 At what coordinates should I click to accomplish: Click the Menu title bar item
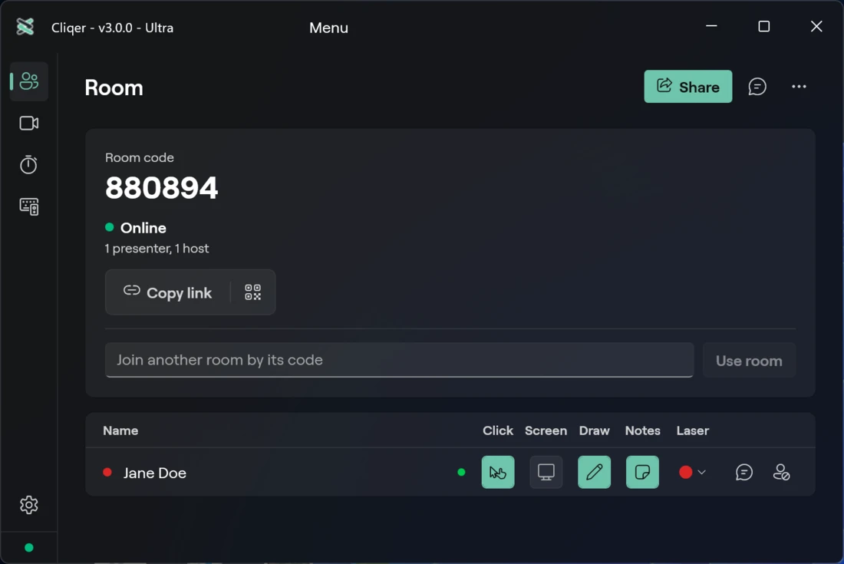click(328, 28)
